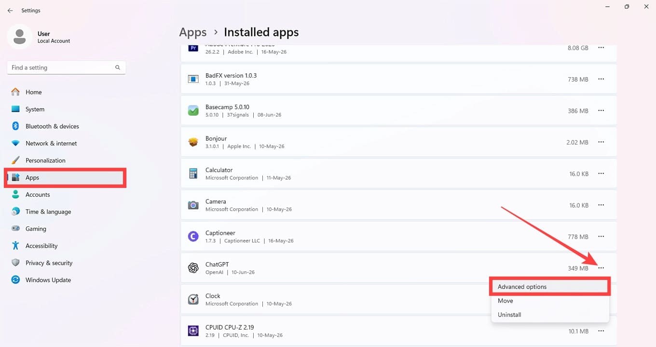The width and height of the screenshot is (656, 347).
Task: Click the 738 MB size of BadFX
Action: click(x=578, y=79)
